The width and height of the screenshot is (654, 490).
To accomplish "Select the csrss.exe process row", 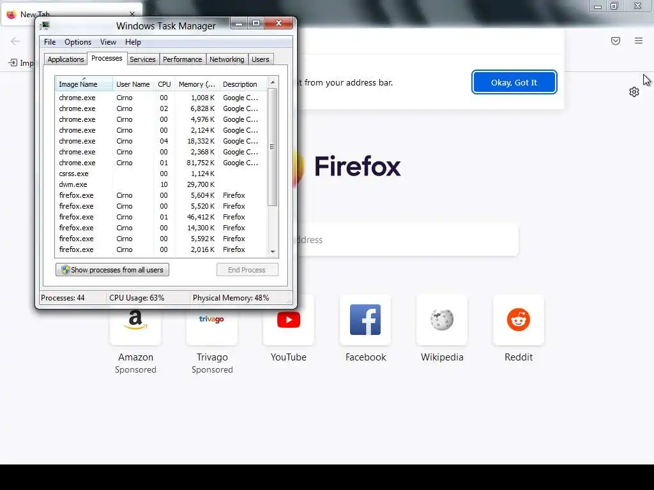I will [161, 174].
